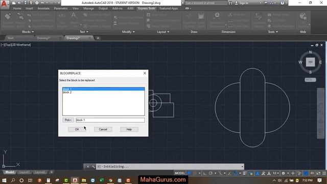This screenshot has width=327, height=184.
Task: Open the Help question mark icon
Action: (282, 3)
